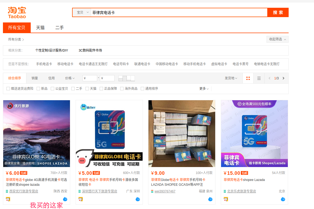This screenshot has height=209, width=314.
Task: Open 深圳悠行天下旅游专营店 shop link
Action: click(100, 191)
